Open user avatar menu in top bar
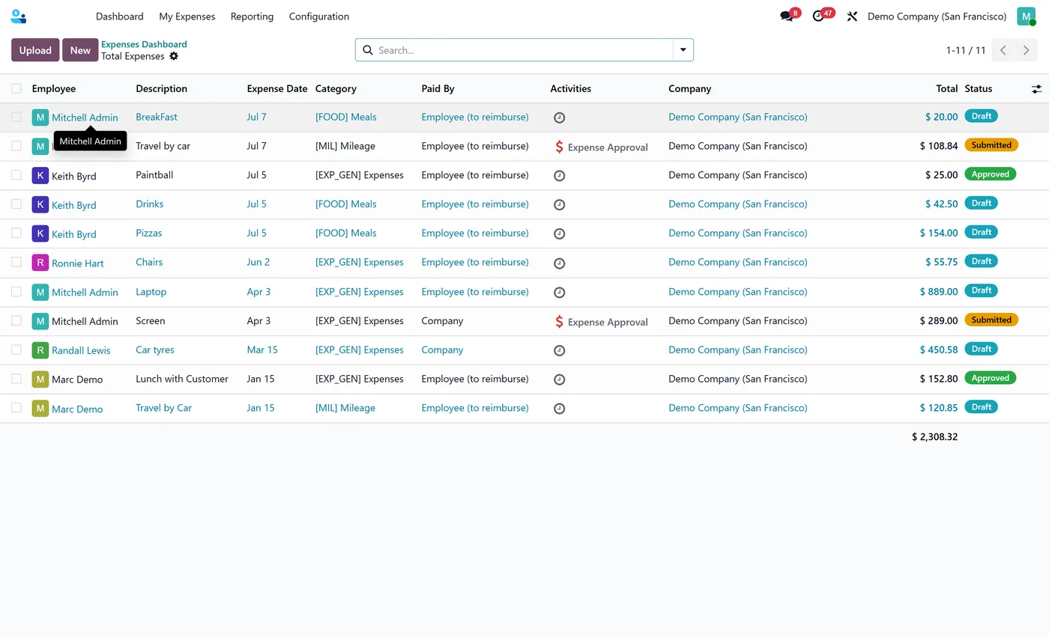 click(1026, 16)
